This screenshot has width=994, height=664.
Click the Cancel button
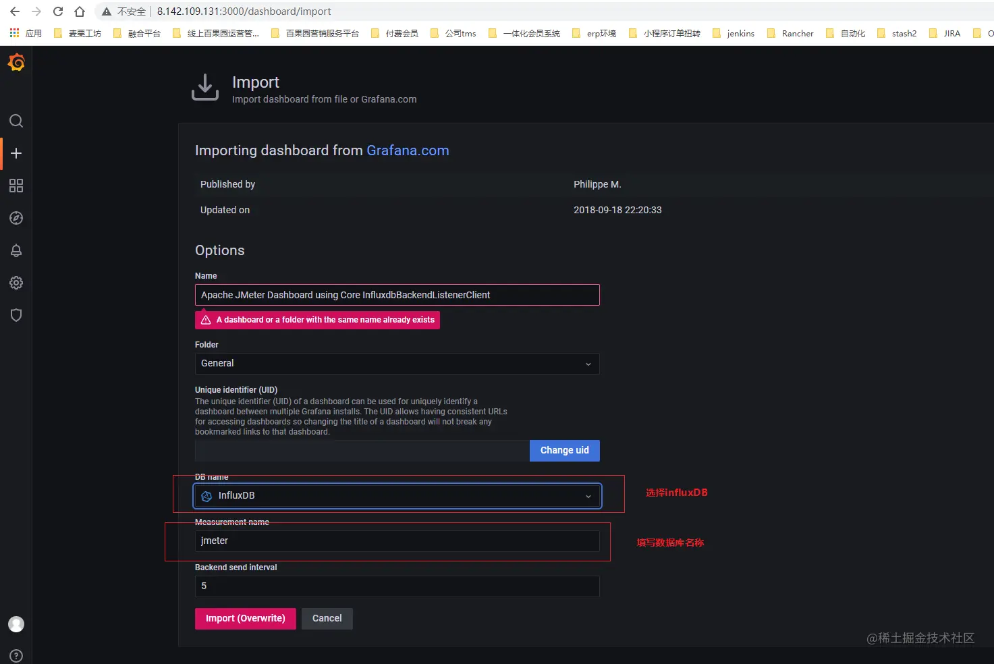coord(327,619)
